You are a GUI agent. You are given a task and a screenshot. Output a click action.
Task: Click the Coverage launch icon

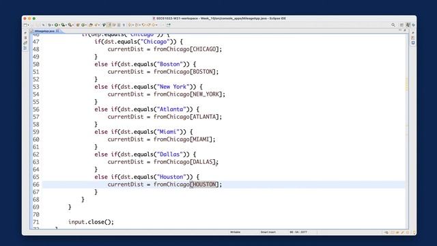point(63,25)
